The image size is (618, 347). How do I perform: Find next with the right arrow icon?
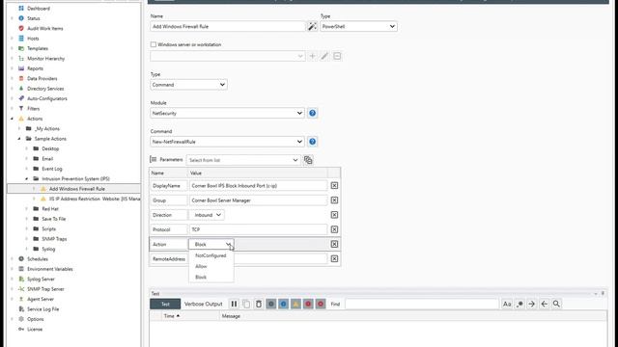pyautogui.click(x=532, y=304)
